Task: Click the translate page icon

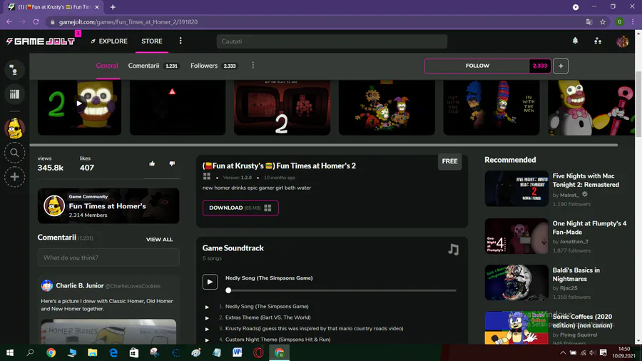Action: click(x=589, y=22)
